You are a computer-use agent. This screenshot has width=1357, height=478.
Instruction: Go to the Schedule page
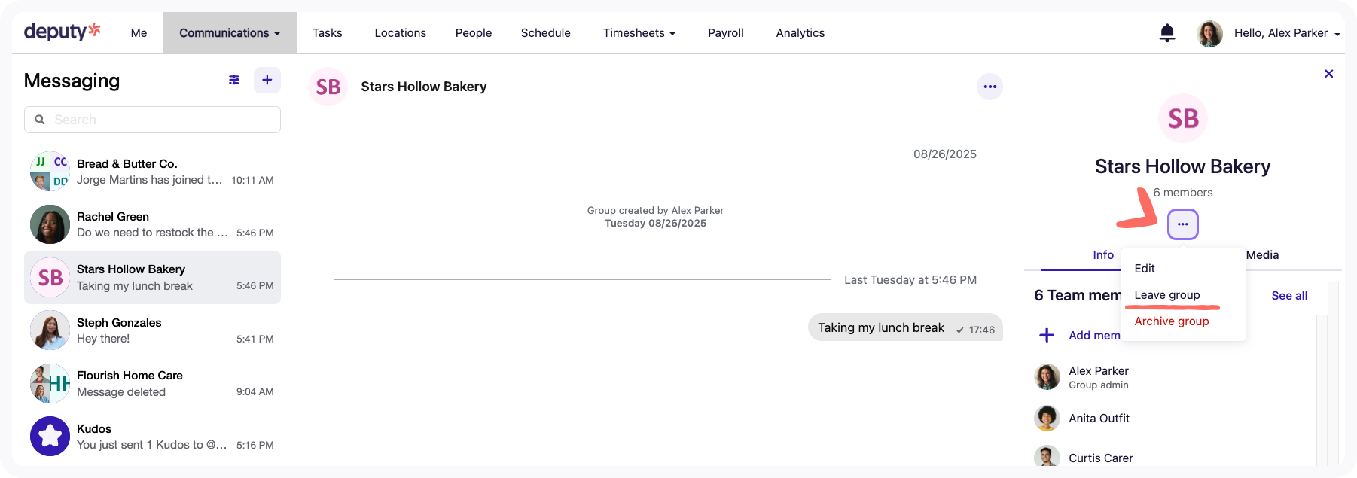(x=545, y=33)
